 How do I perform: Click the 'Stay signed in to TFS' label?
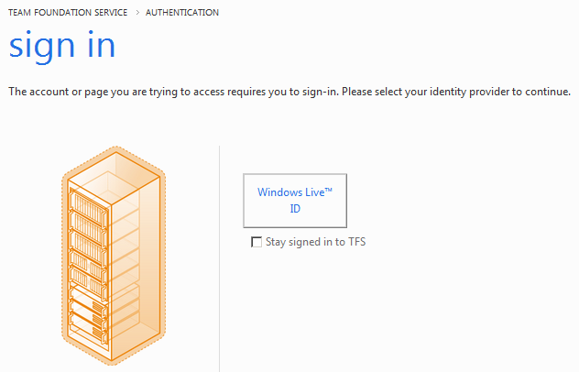(x=315, y=243)
